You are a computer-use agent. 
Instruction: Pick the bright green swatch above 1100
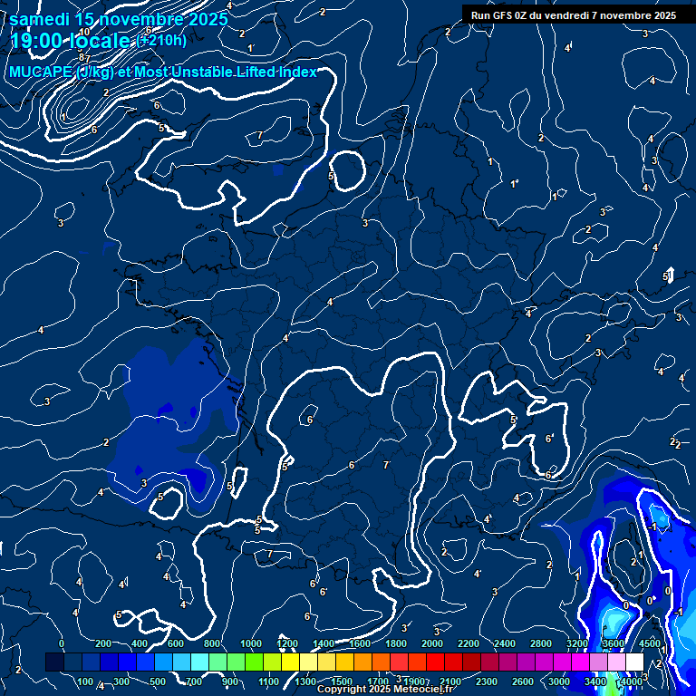(x=254, y=662)
